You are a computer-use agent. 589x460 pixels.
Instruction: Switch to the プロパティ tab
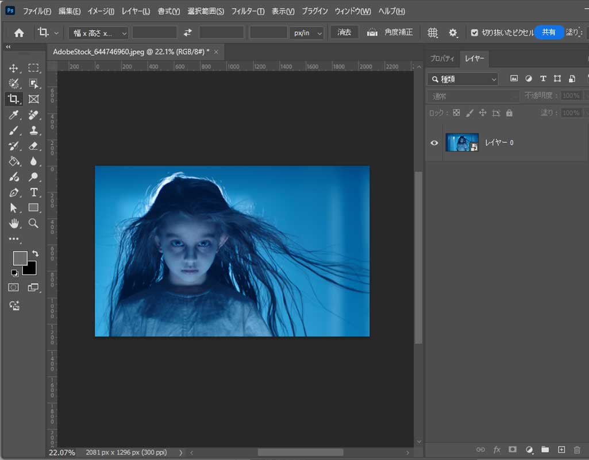pyautogui.click(x=442, y=59)
